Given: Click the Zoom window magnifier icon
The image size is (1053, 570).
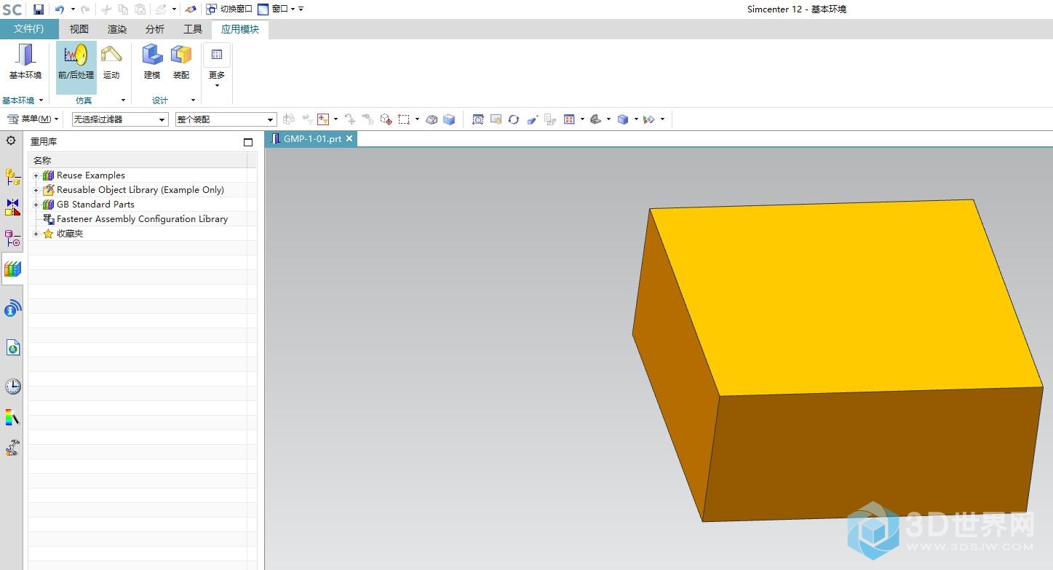Looking at the screenshot, I should 478,119.
